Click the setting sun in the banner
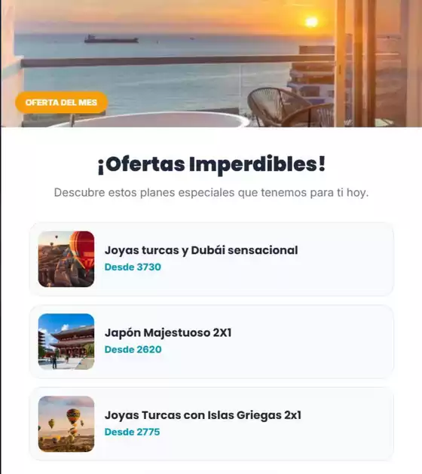 [311, 22]
